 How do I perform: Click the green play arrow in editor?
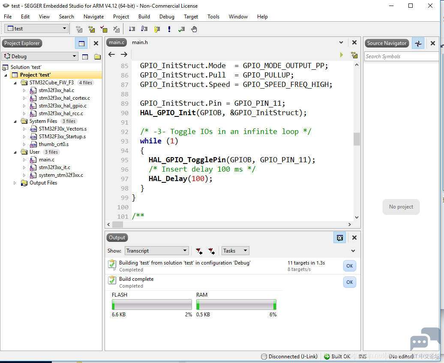tap(342, 55)
